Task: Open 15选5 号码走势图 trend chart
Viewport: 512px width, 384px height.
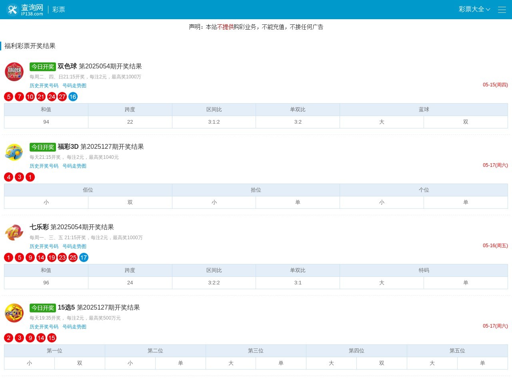Action: click(74, 327)
